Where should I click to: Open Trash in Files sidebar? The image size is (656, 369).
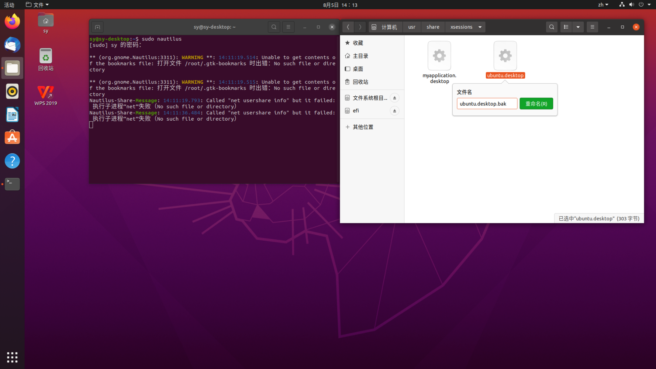point(360,82)
